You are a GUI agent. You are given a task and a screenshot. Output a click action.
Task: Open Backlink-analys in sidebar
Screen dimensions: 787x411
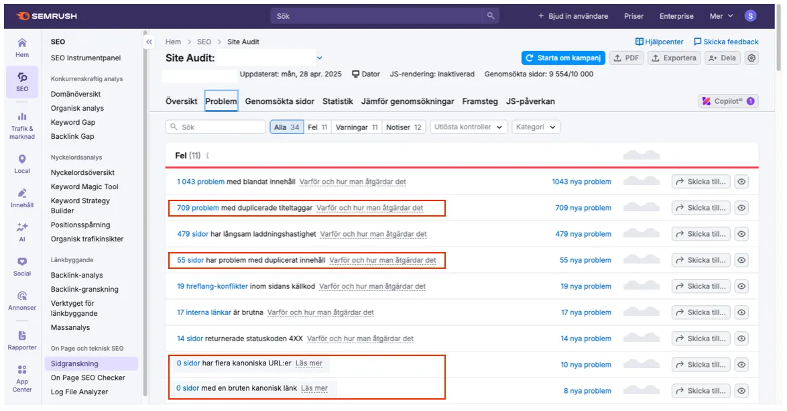[x=77, y=275]
